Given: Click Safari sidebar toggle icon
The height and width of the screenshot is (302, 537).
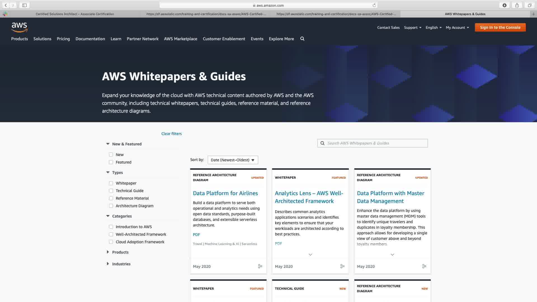Looking at the screenshot, I should point(24,5).
